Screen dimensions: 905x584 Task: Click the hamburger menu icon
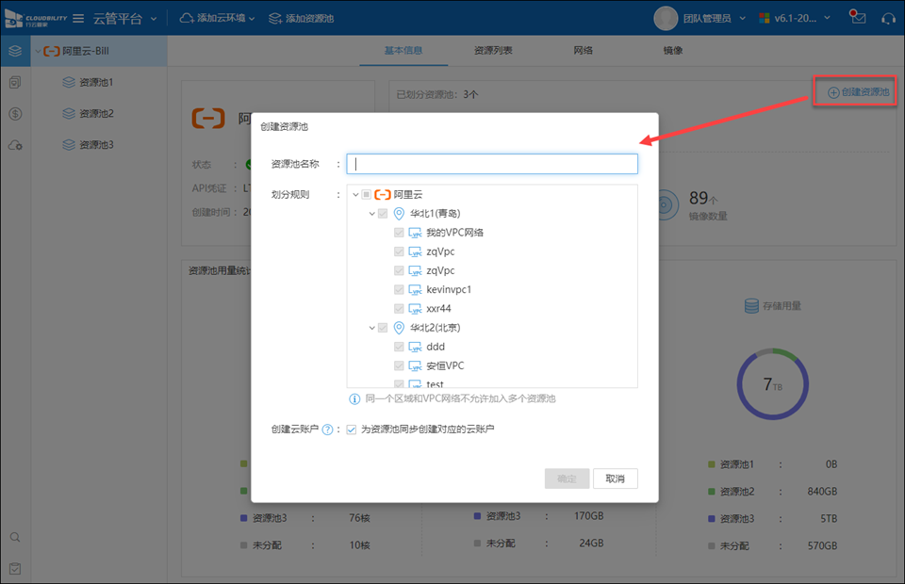point(78,19)
